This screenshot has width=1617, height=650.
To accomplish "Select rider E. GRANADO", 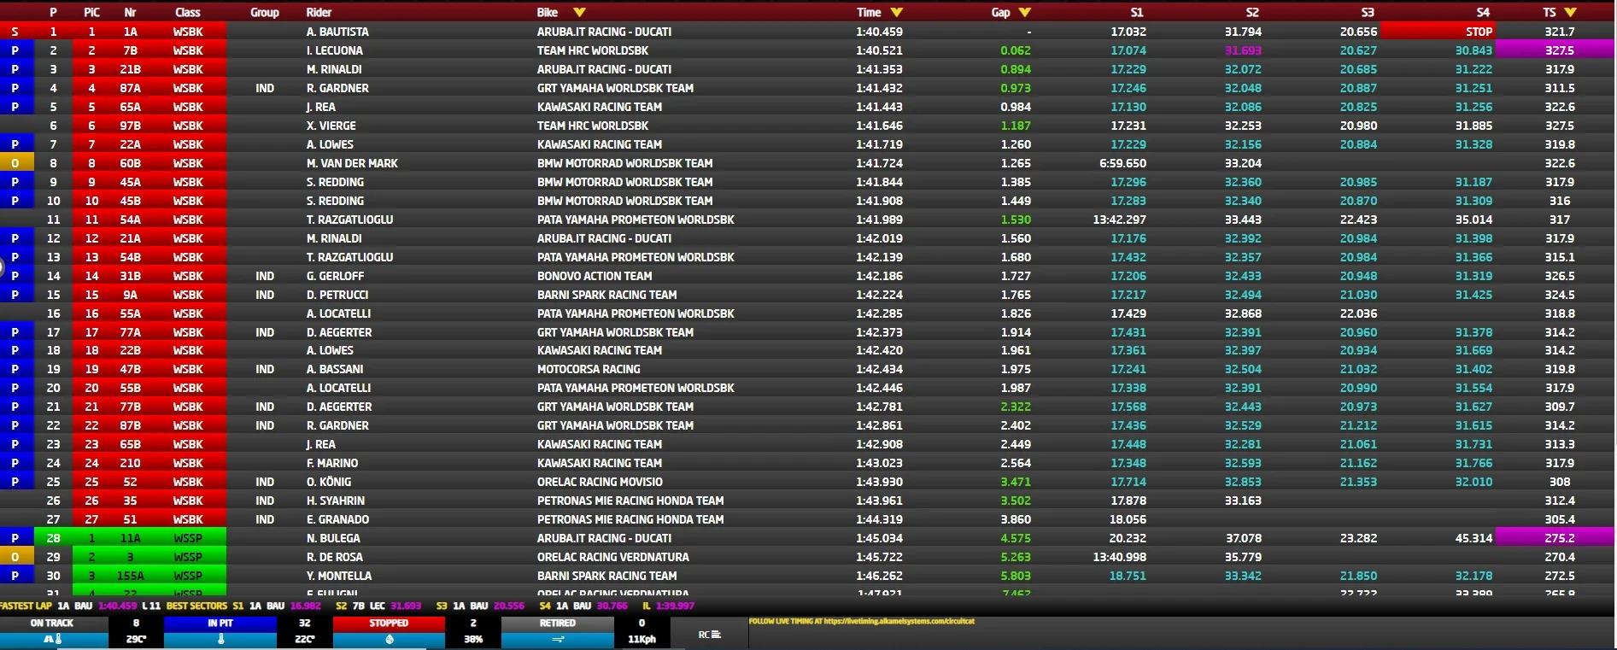I will [x=337, y=519].
